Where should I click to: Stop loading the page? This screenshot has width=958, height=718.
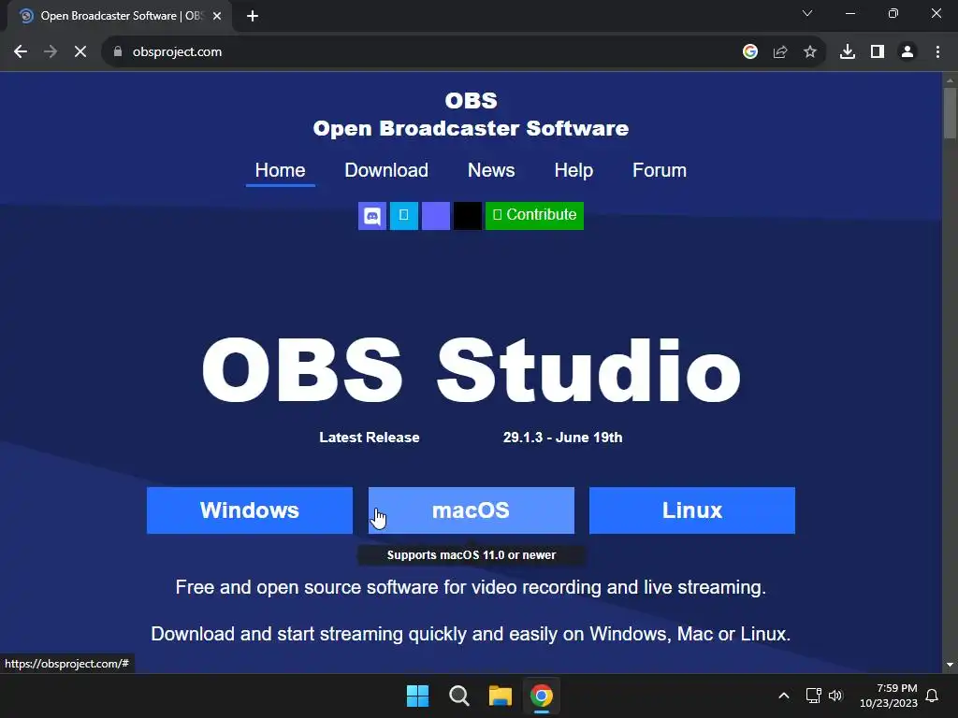(x=80, y=52)
